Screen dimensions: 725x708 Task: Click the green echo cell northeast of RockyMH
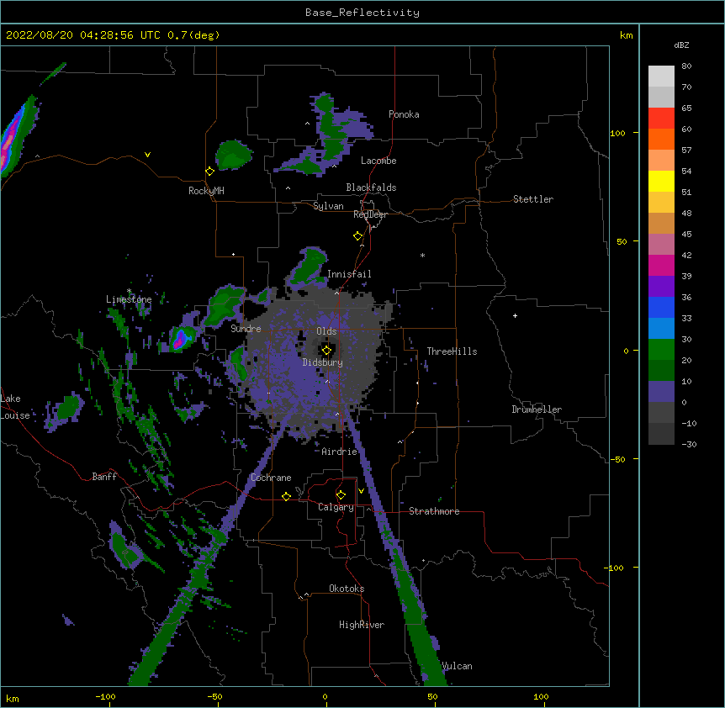[234, 155]
